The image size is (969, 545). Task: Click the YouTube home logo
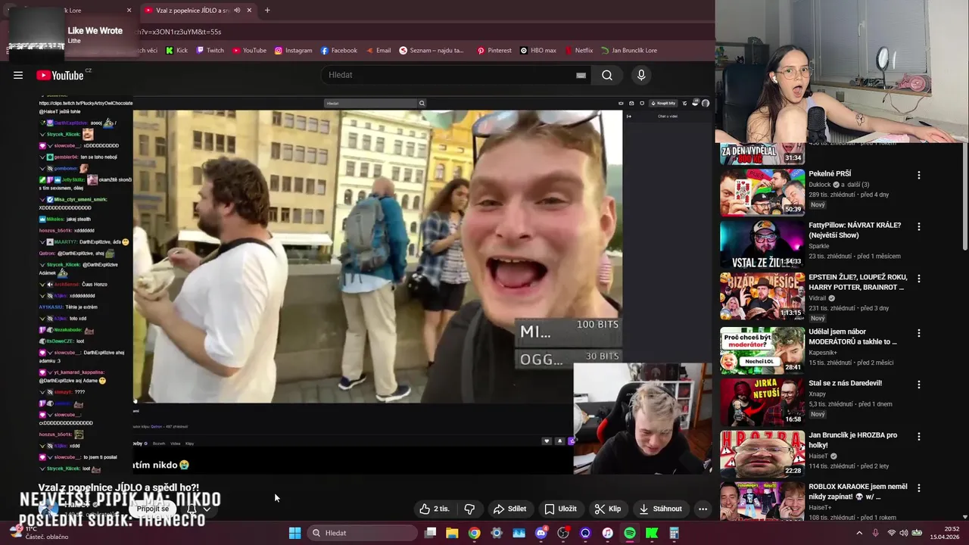point(60,75)
